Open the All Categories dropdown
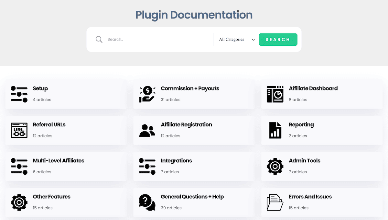Screen dimensions: 388x220 pos(236,40)
